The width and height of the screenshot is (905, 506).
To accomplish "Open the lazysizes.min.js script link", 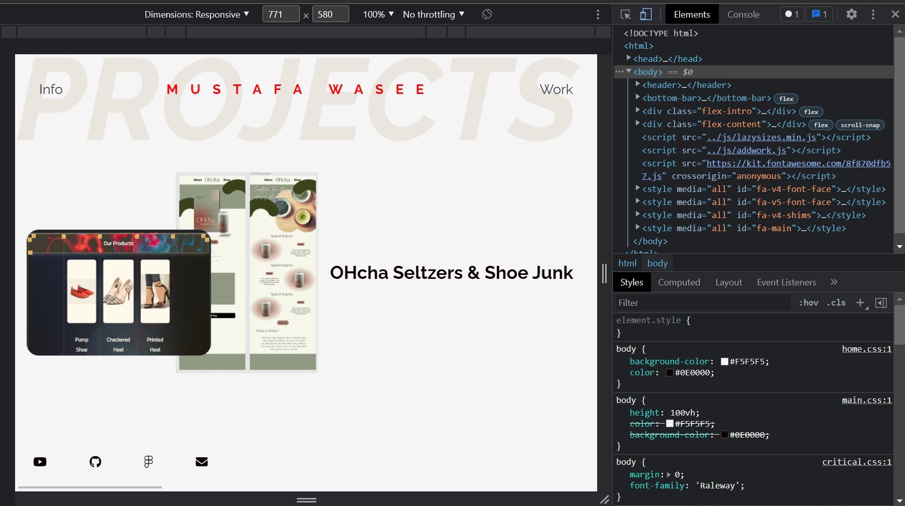I will pos(762,137).
